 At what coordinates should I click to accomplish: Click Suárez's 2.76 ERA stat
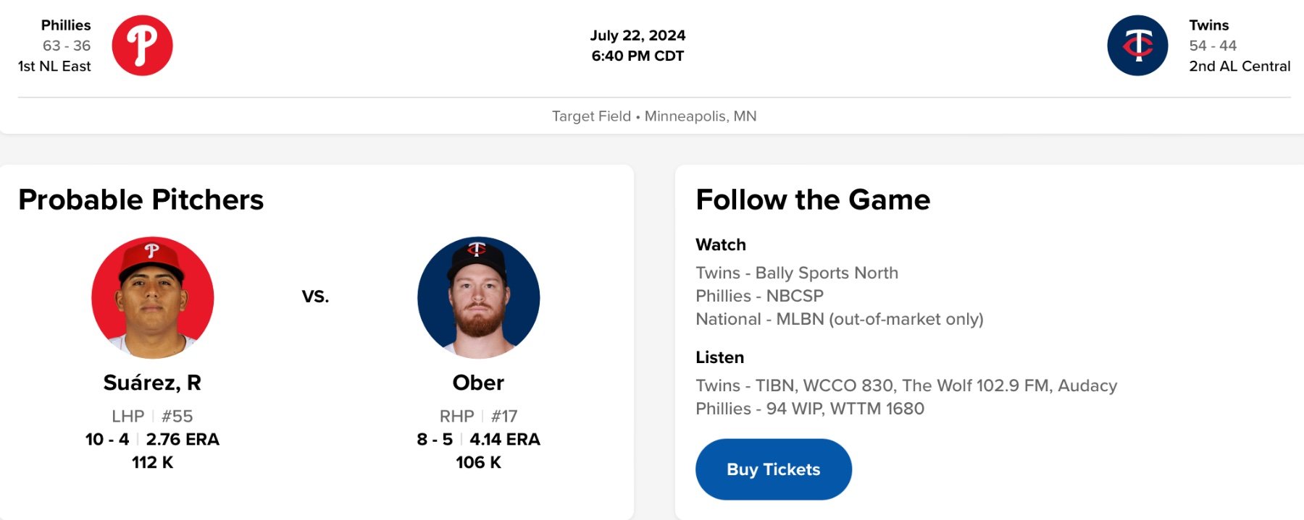coord(183,439)
